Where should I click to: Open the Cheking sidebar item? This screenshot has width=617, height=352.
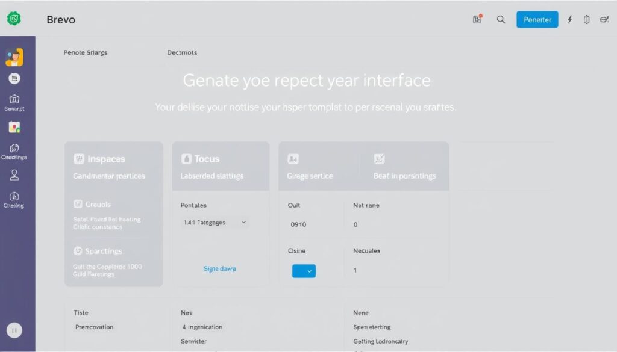point(14,200)
